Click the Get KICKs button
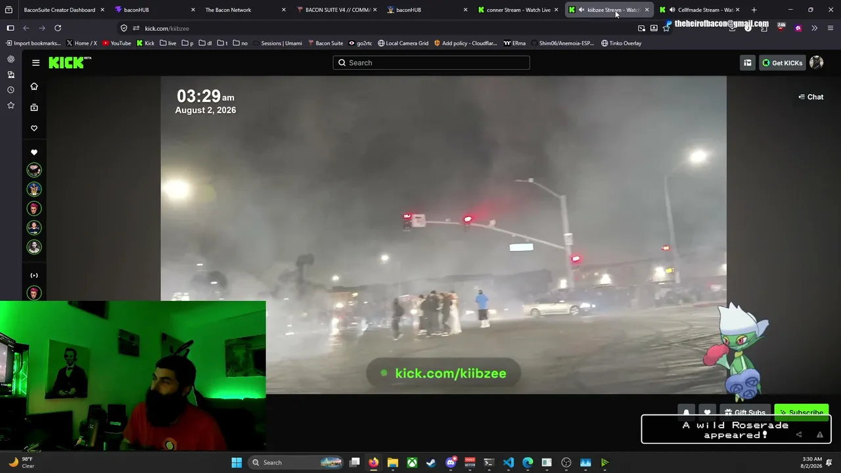The image size is (841, 473). [x=782, y=62]
